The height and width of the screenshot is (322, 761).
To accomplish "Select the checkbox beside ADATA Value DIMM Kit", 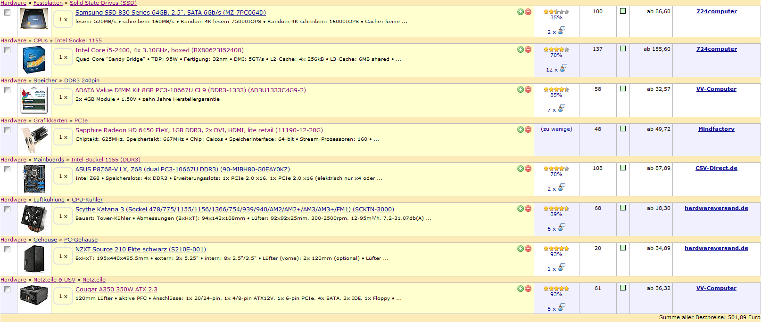I will (7, 90).
